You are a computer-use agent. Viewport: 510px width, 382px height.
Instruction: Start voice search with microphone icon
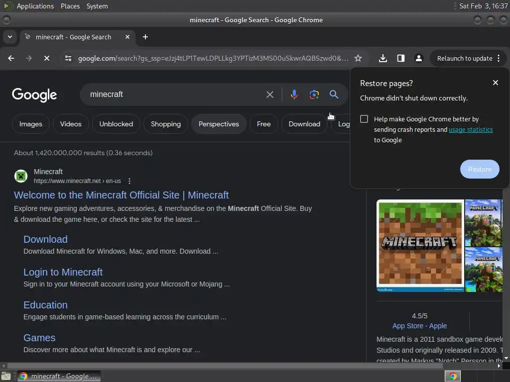294,95
